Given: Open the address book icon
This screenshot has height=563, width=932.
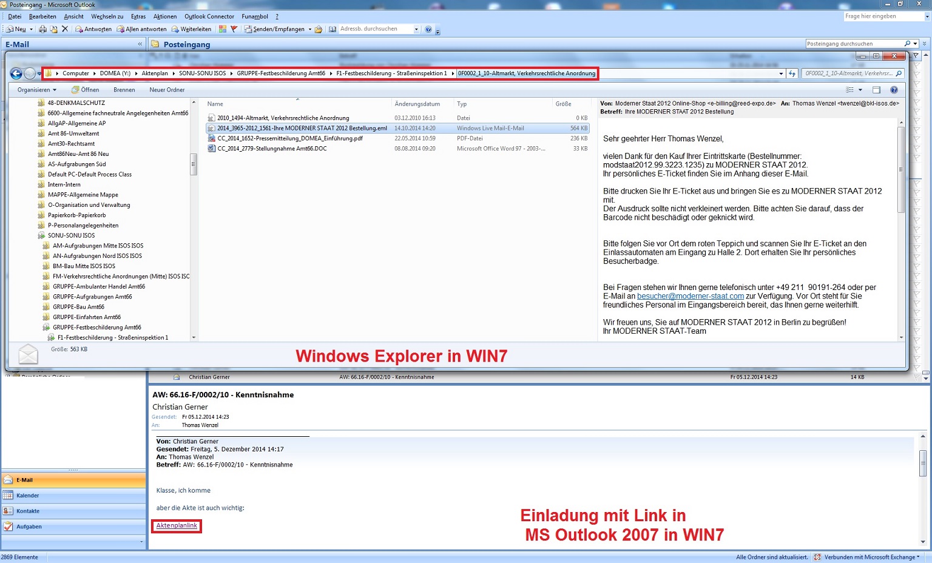Looking at the screenshot, I should tap(333, 29).
